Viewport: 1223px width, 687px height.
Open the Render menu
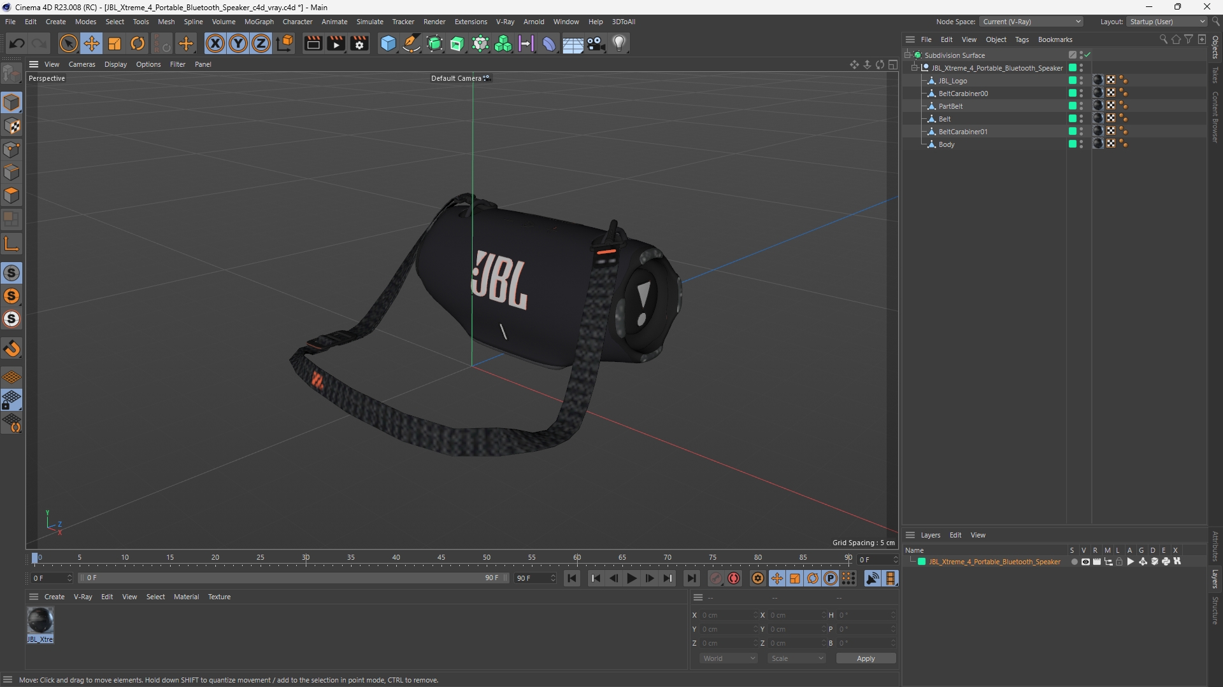[434, 22]
